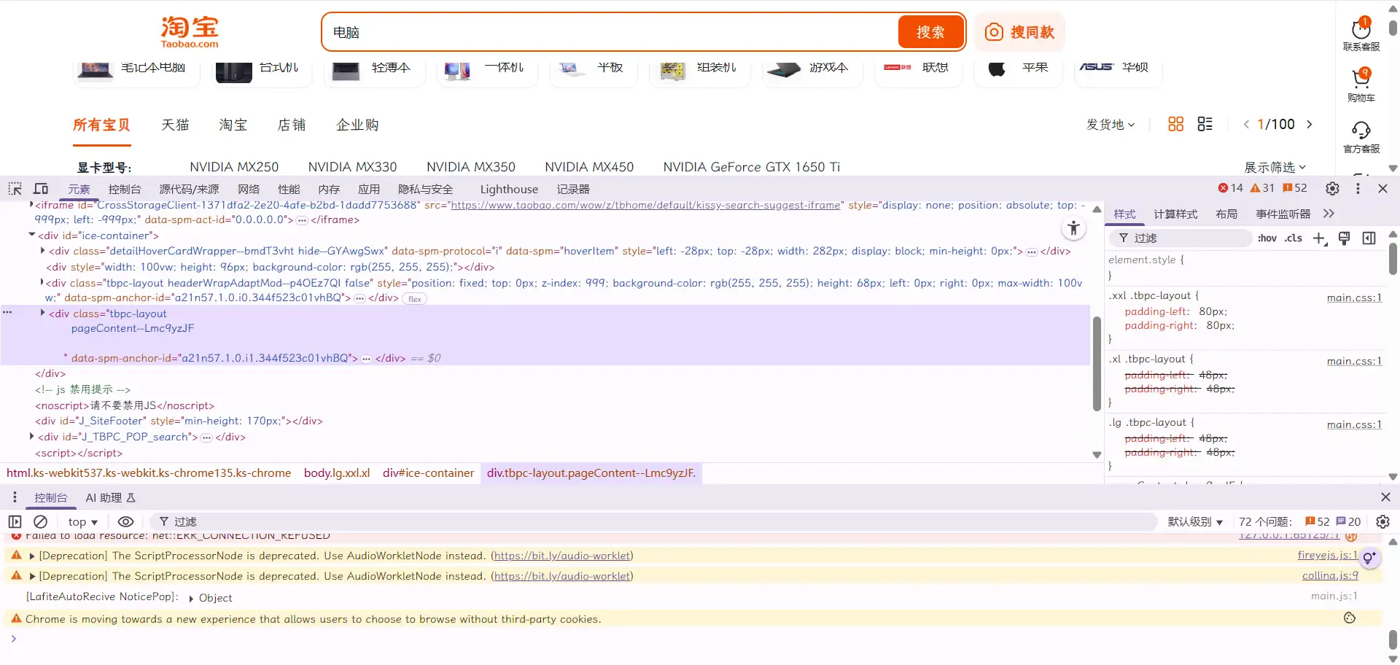
Task: Switch to 计算样式 styles pane tab
Action: click(1175, 214)
